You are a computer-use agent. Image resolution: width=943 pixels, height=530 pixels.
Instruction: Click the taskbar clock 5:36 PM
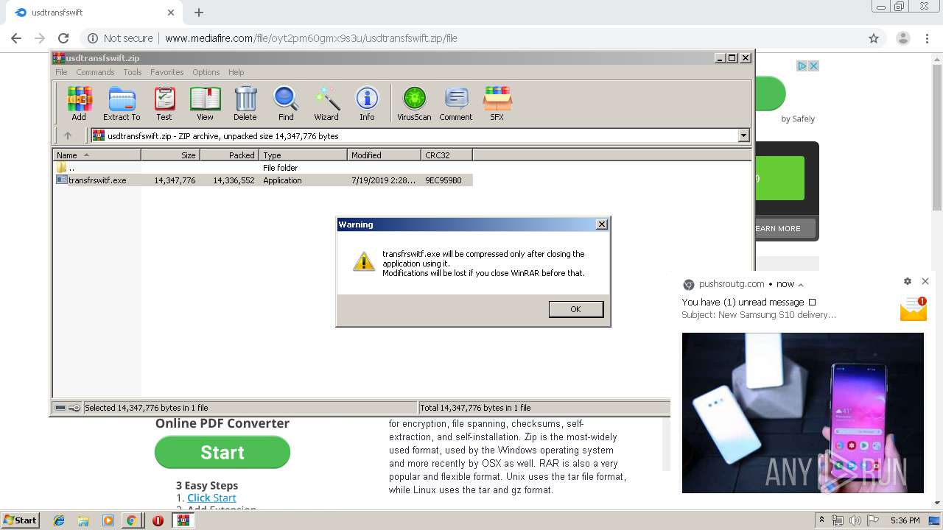[905, 520]
